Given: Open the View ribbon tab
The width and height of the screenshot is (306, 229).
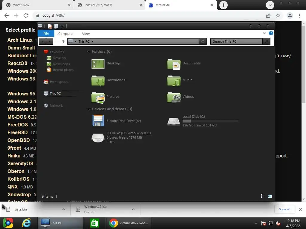Looking at the screenshot, I should pyautogui.click(x=86, y=33).
